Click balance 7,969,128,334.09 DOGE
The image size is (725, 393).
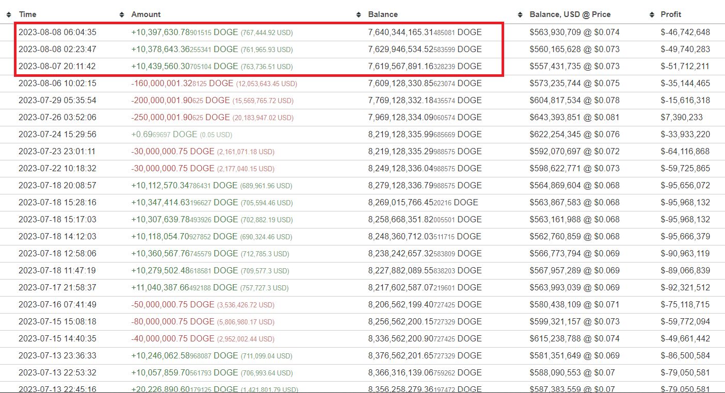coord(425,117)
